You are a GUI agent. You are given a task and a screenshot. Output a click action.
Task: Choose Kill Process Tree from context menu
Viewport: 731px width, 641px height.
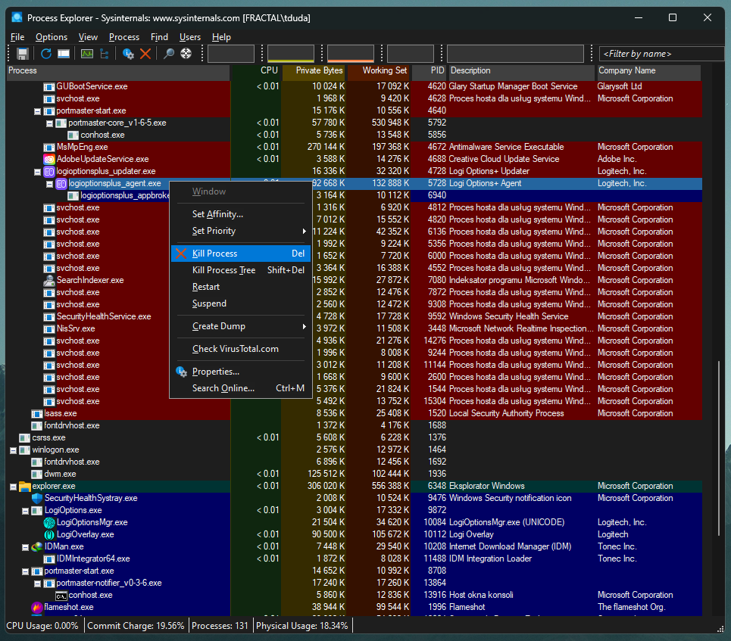click(x=224, y=270)
